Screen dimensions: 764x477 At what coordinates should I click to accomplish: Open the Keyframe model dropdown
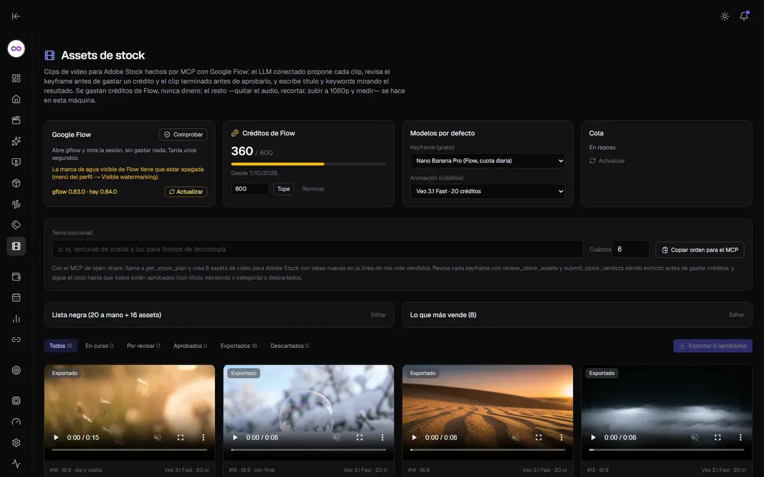[x=488, y=161]
